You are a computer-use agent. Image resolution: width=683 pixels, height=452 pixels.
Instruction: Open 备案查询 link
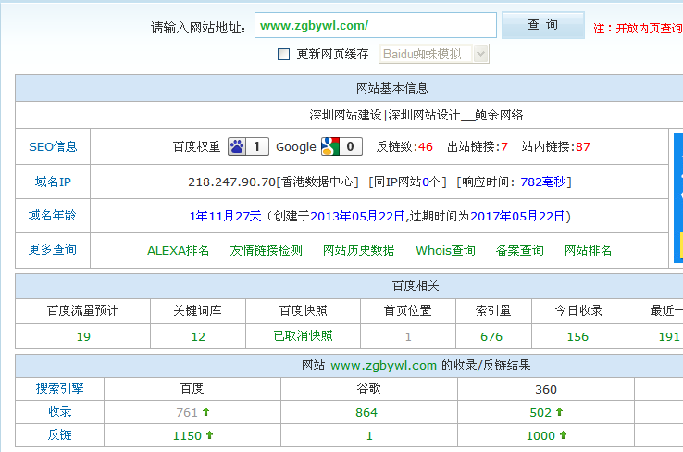point(520,251)
